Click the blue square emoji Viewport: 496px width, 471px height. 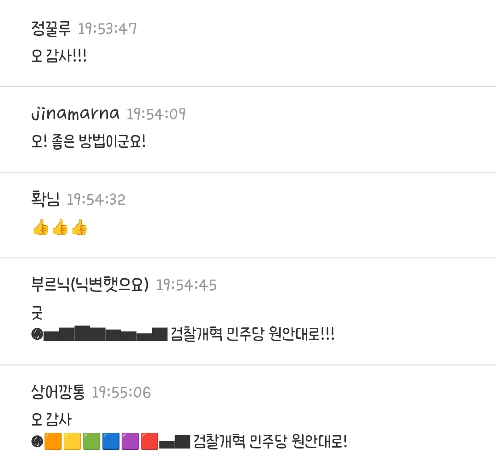coord(111,441)
